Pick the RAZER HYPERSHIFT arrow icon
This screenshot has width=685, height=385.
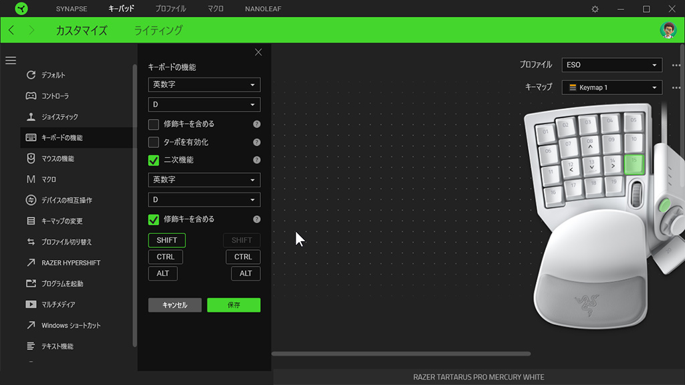[31, 262]
